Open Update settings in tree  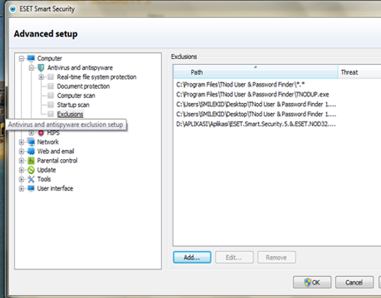[x=46, y=170]
